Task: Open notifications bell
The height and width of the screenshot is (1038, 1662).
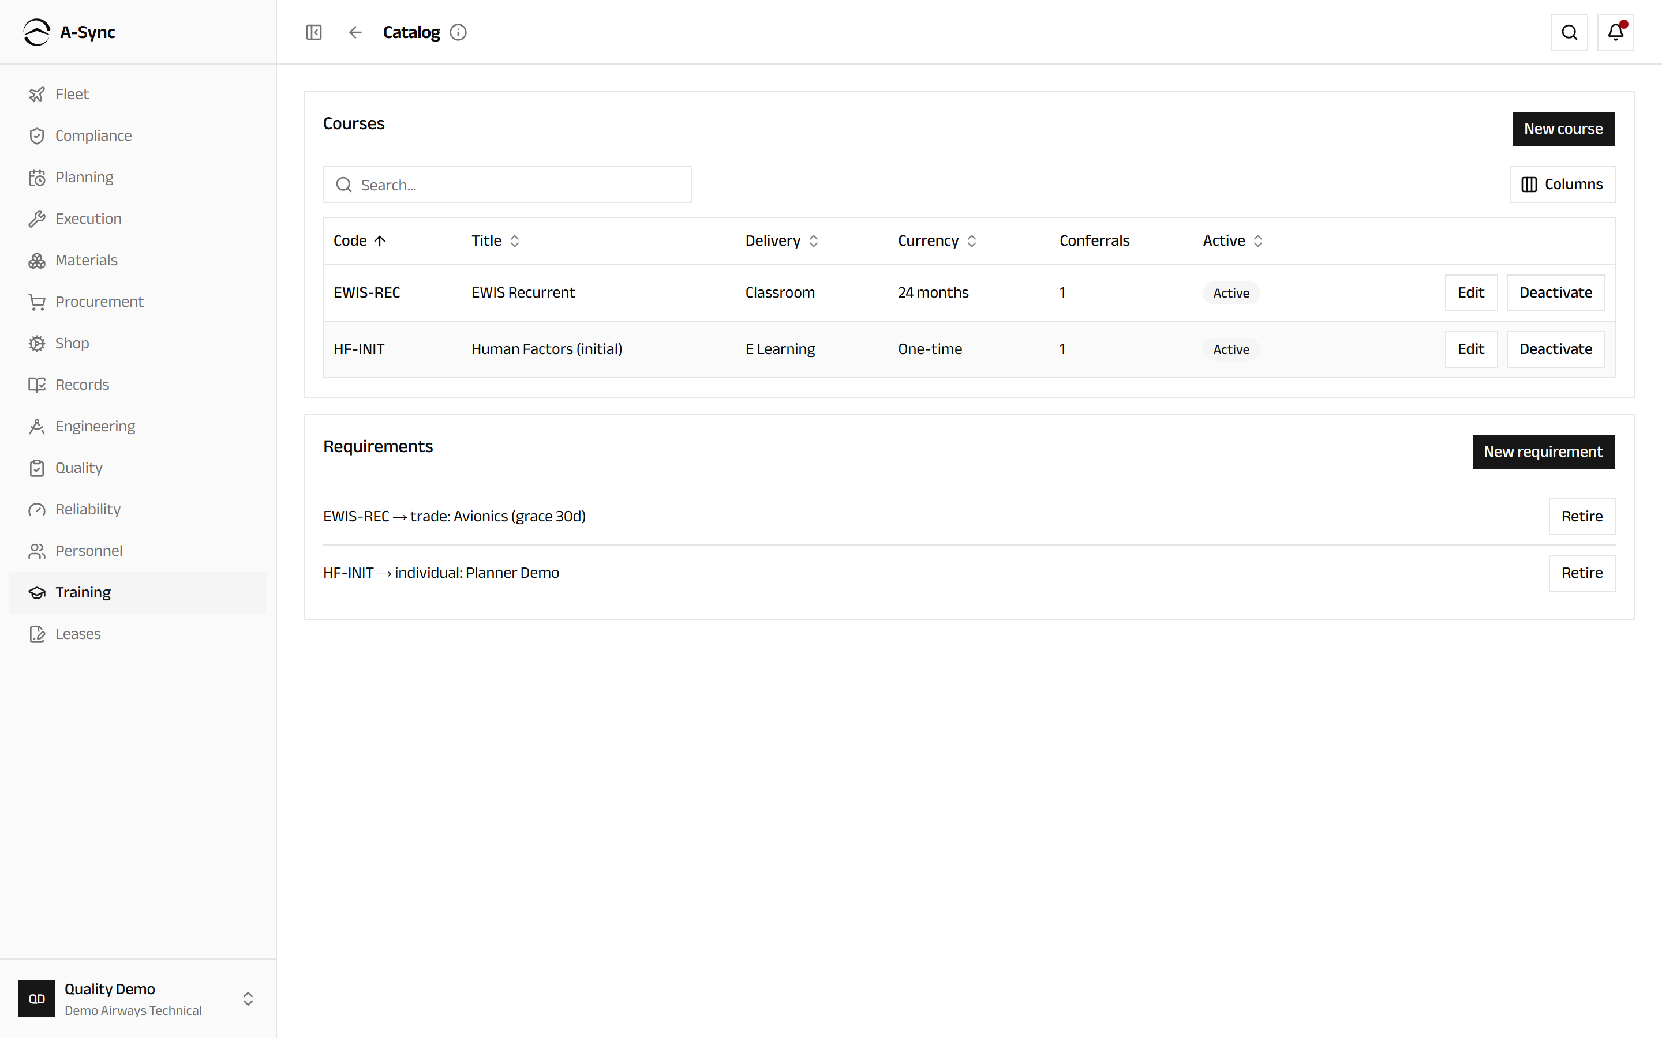Action: point(1615,32)
